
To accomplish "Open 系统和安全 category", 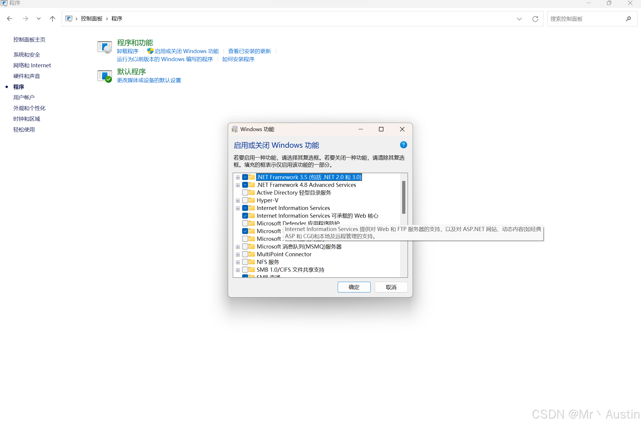I will click(27, 55).
